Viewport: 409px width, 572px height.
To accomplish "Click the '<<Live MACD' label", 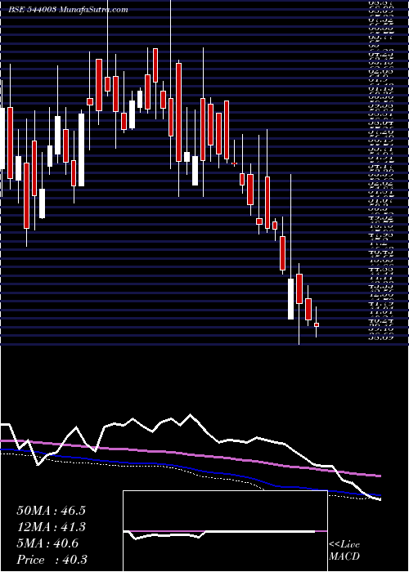I will [344, 551].
